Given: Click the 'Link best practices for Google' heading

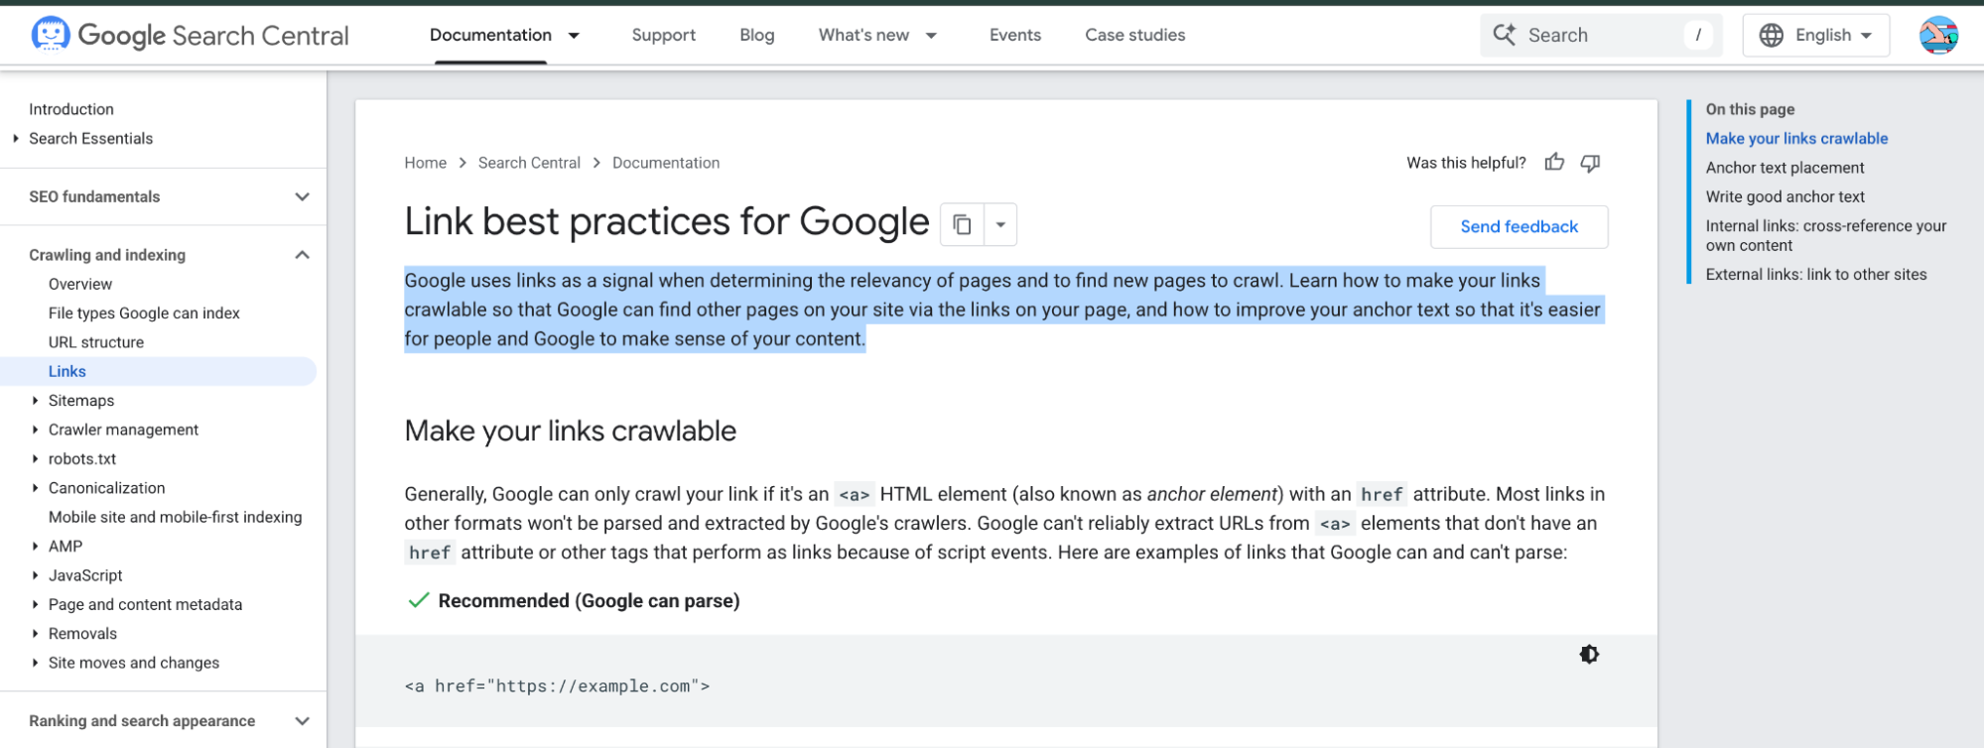Looking at the screenshot, I should [x=666, y=221].
